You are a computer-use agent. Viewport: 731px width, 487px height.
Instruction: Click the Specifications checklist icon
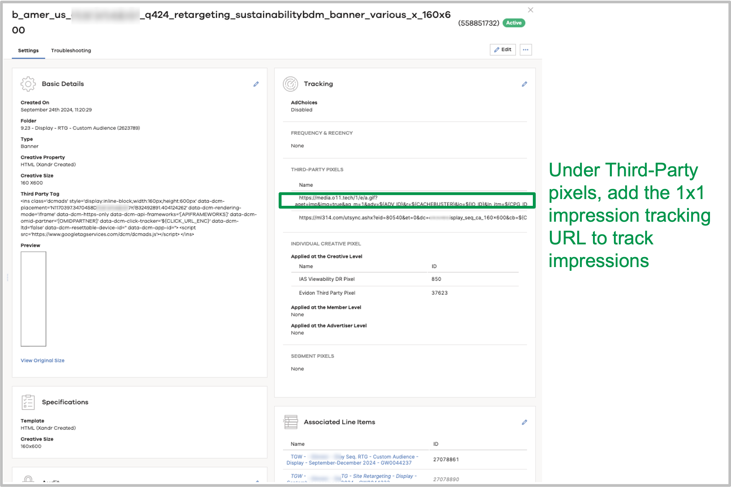28,402
